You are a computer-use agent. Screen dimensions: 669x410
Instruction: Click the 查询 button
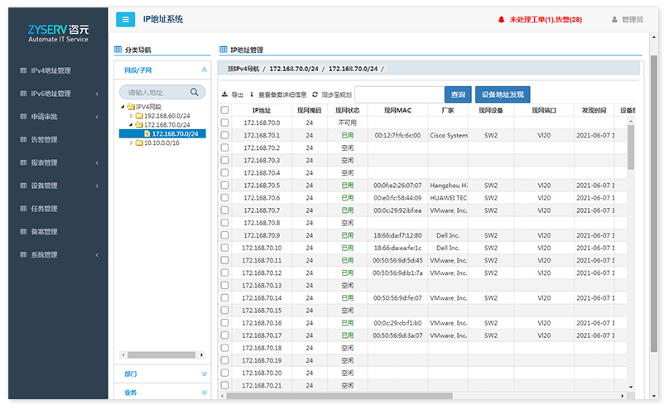point(458,94)
